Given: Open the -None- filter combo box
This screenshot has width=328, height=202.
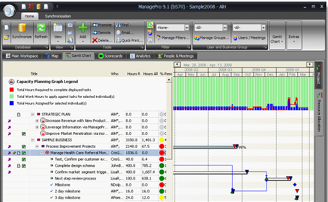Looking at the screenshot, I should coord(173,27).
